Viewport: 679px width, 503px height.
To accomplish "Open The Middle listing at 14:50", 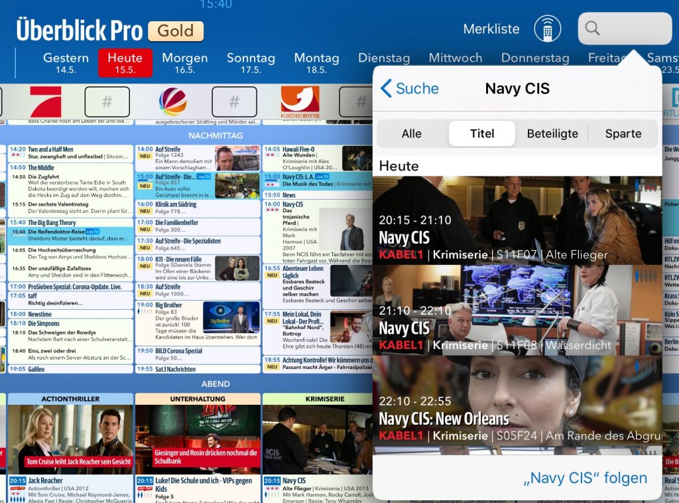I will [70, 168].
